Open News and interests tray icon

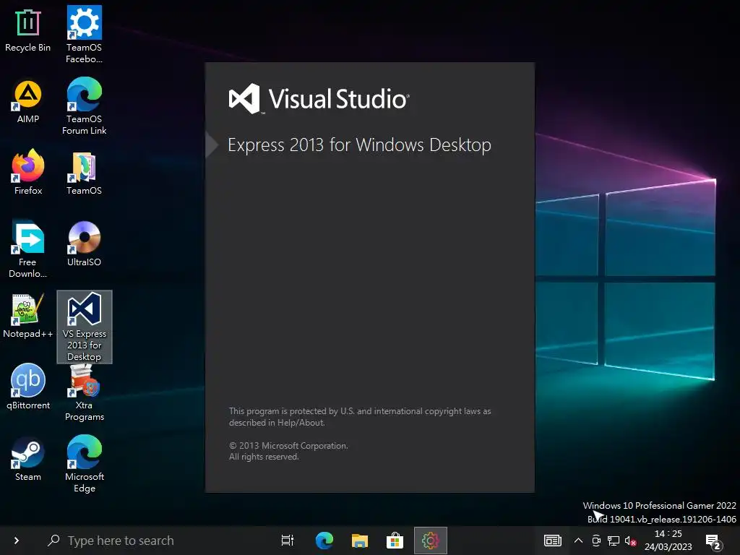pyautogui.click(x=553, y=541)
